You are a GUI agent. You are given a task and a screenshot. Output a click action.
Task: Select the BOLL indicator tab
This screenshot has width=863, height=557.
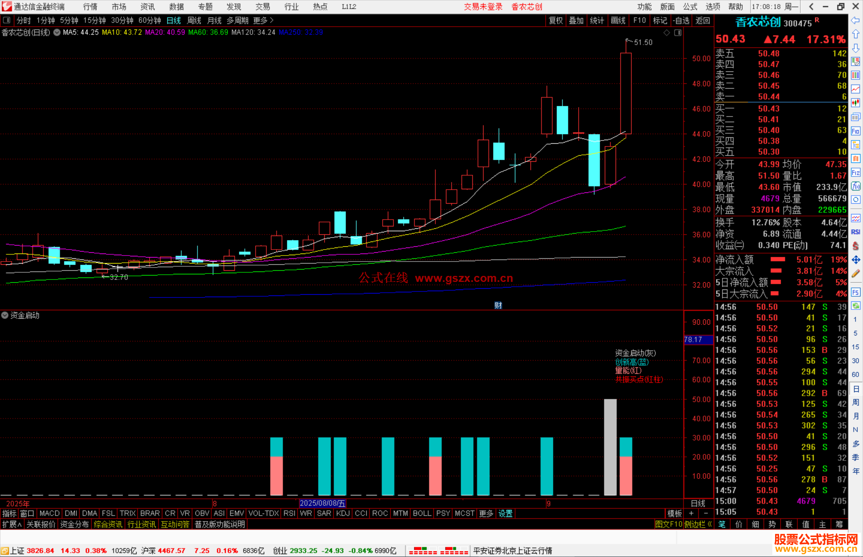[422, 513]
